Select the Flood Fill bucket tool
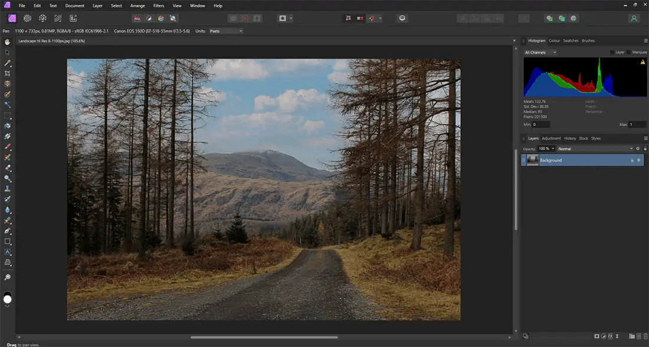The height and width of the screenshot is (347, 649). 8,126
